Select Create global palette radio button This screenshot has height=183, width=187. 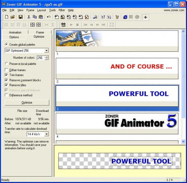coord(7,45)
